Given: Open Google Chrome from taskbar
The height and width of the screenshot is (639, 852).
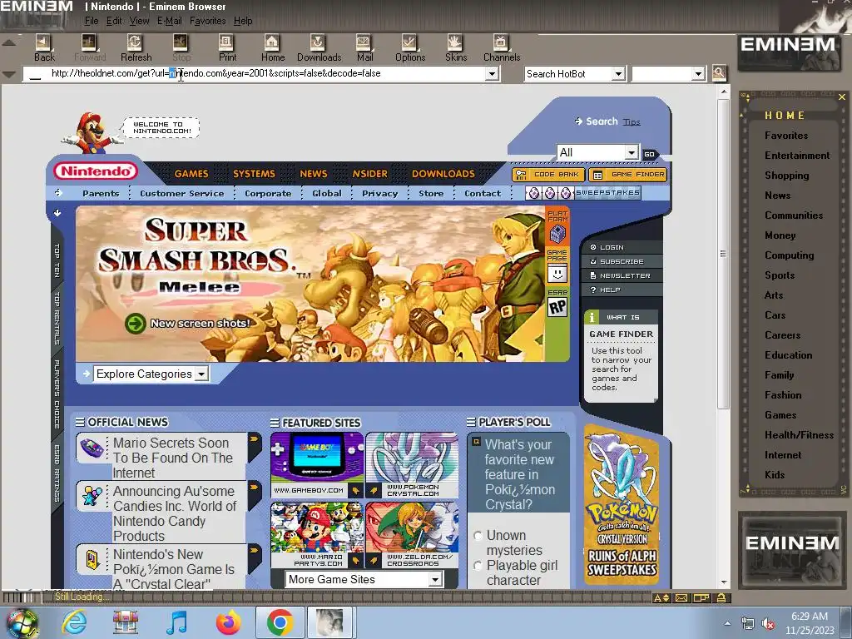Looking at the screenshot, I should point(280,622).
